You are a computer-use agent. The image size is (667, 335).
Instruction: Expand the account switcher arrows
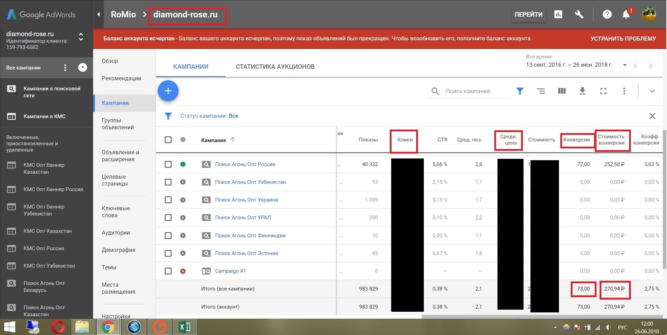tap(81, 37)
